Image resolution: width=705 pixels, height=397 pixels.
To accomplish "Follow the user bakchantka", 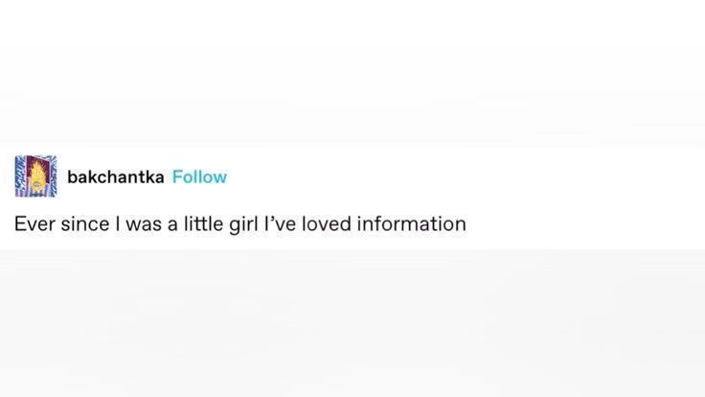I will [199, 176].
